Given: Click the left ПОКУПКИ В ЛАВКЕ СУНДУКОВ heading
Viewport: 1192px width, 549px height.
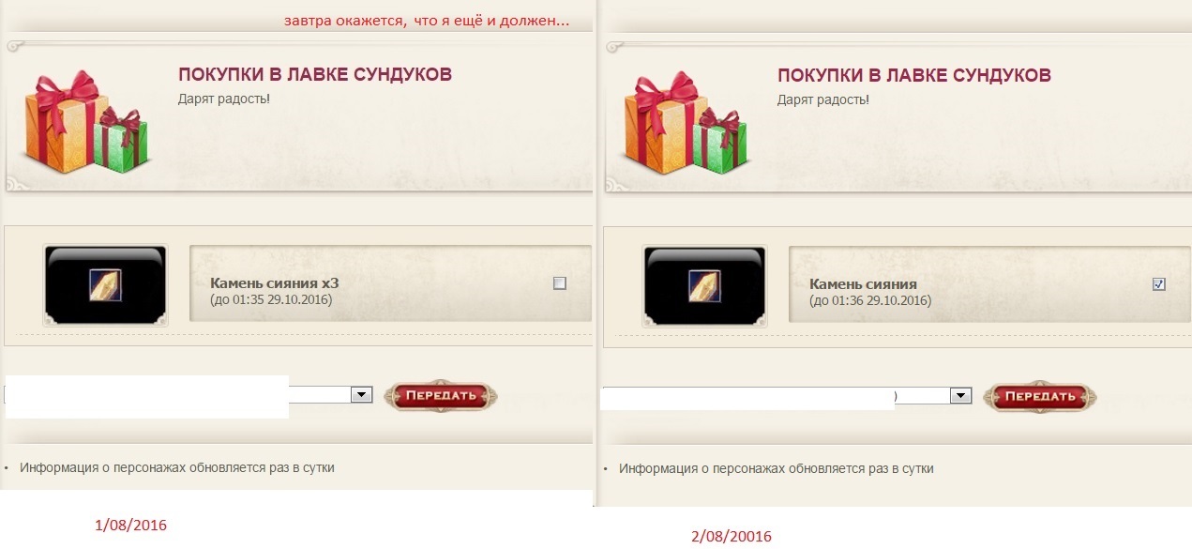Looking at the screenshot, I should coord(315,75).
